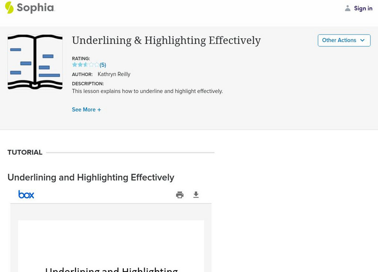Click the open book tutorial thumbnail icon
Viewport: 378px width, 272px height.
coord(34,61)
